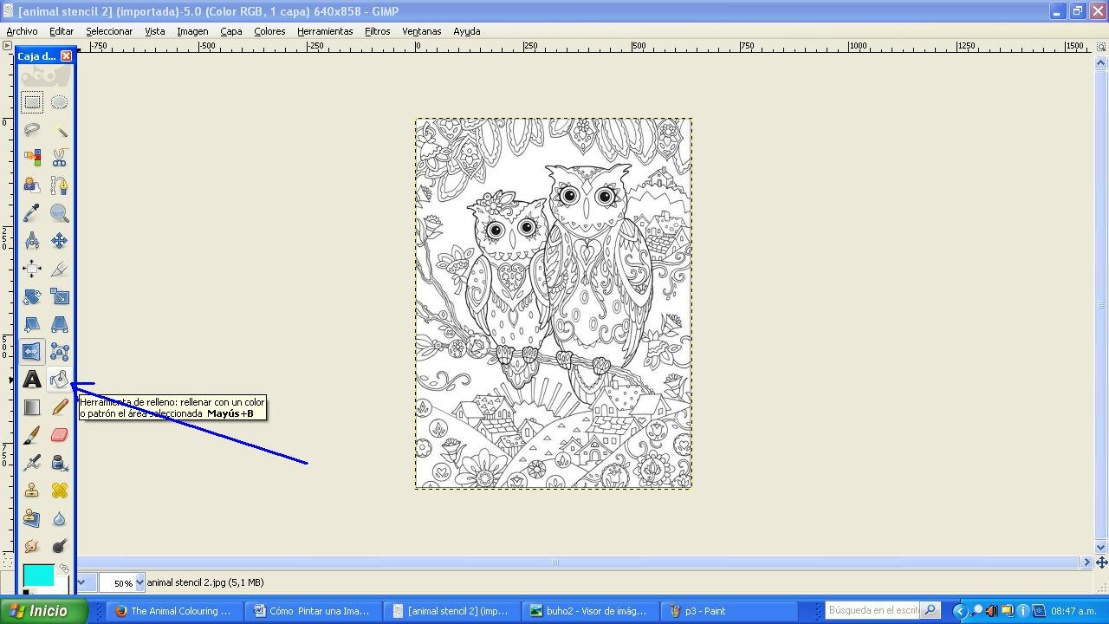This screenshot has height=624, width=1109.
Task: Swap foreground and background colors
Action: 63,569
